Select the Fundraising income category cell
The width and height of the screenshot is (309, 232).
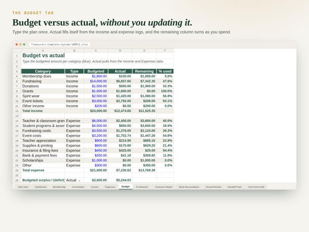[43, 81]
